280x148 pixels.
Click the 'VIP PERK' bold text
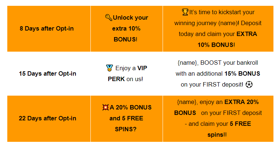(x=127, y=73)
